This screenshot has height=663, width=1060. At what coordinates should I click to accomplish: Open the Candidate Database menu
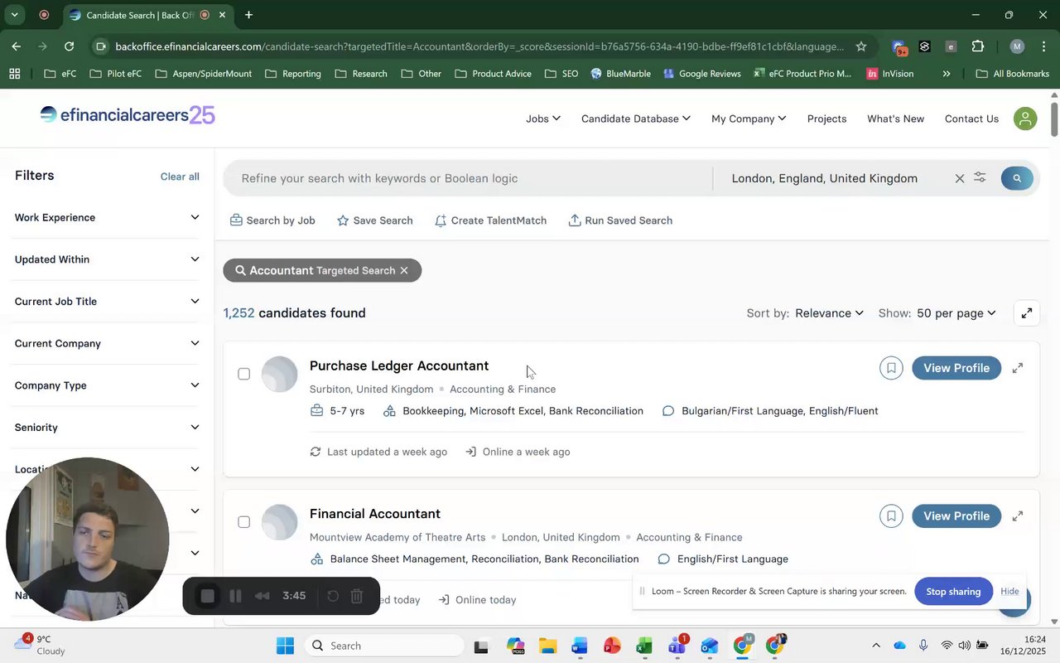point(636,119)
